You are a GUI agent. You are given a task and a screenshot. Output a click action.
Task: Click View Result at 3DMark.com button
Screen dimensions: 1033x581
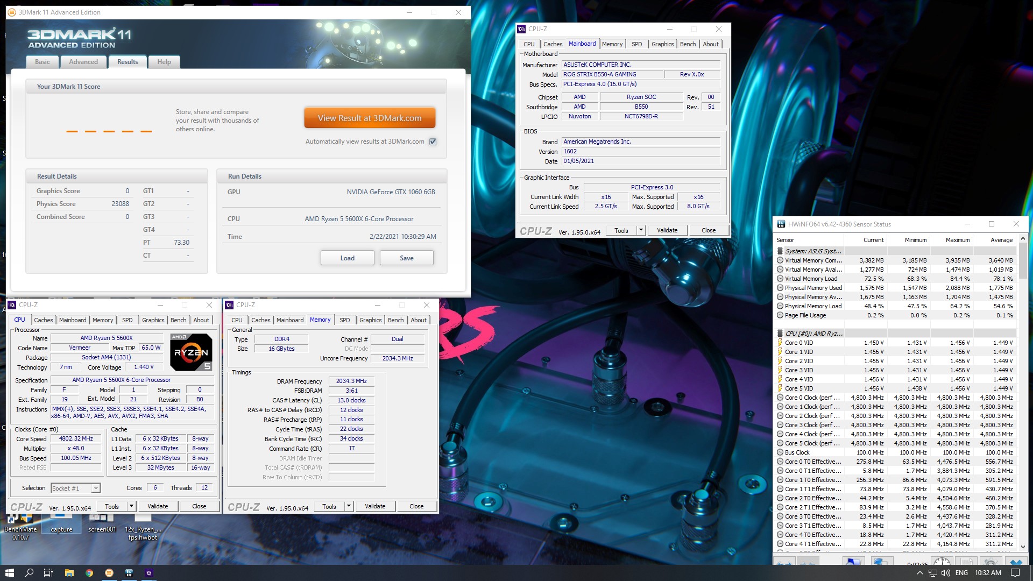[370, 118]
